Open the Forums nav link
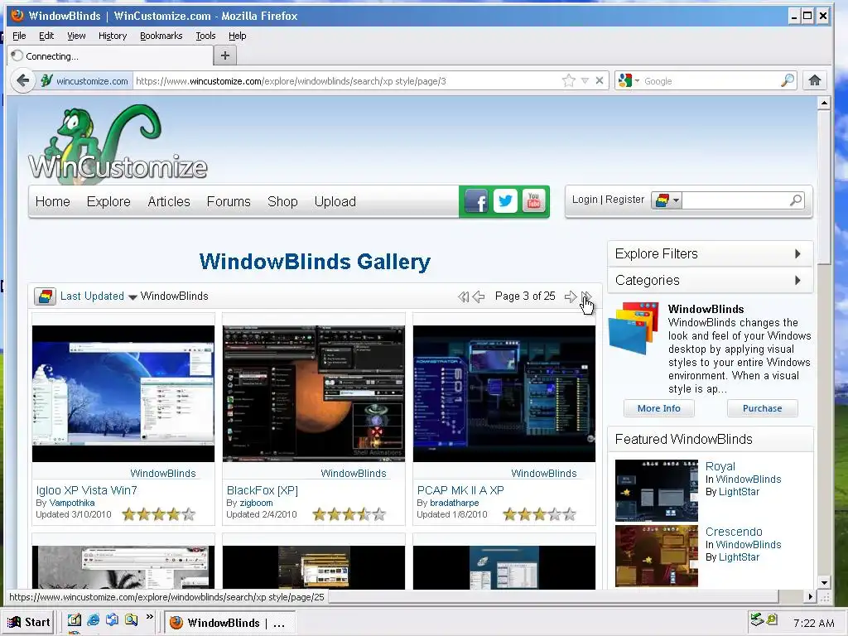 click(229, 202)
